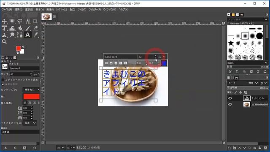Select the Color Picker tool
Screen dimensions: 270x152
[35, 35]
